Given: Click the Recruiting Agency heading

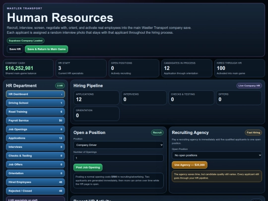Looking at the screenshot, I should click(190, 133).
